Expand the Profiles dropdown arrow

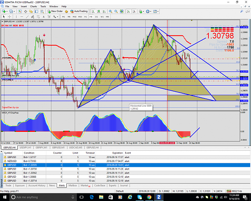pos(14,11)
